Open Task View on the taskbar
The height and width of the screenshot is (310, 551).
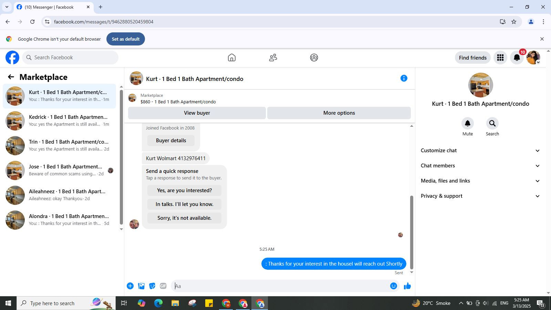coord(124,303)
